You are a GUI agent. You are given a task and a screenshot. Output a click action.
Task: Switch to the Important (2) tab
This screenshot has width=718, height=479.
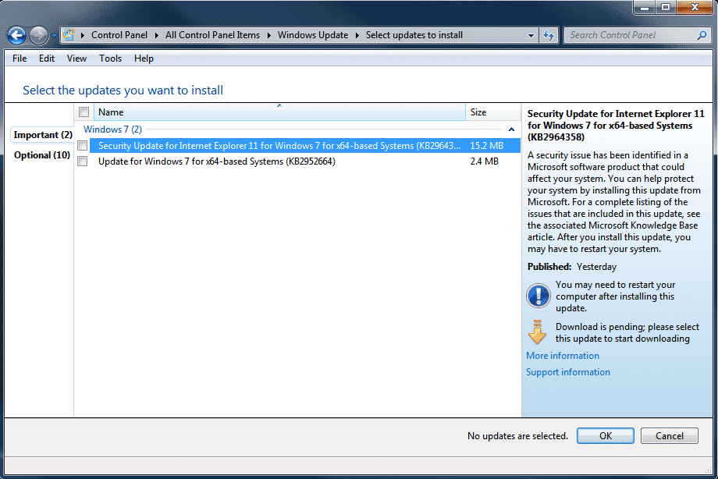(43, 135)
